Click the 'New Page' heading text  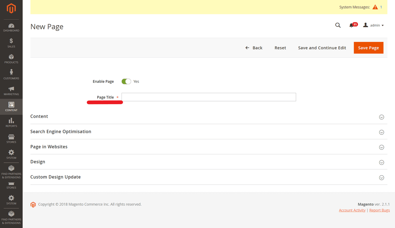pos(47,27)
